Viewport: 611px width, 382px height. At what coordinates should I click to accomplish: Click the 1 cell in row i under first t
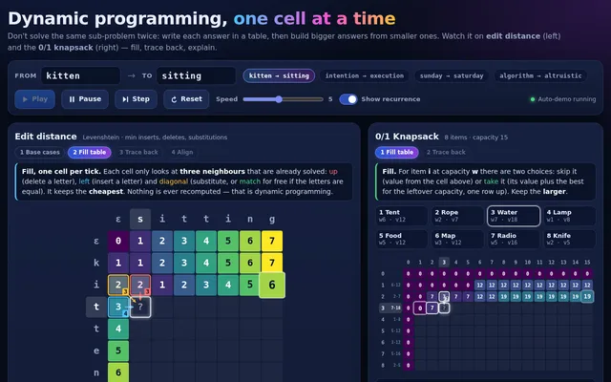pyautogui.click(x=162, y=285)
